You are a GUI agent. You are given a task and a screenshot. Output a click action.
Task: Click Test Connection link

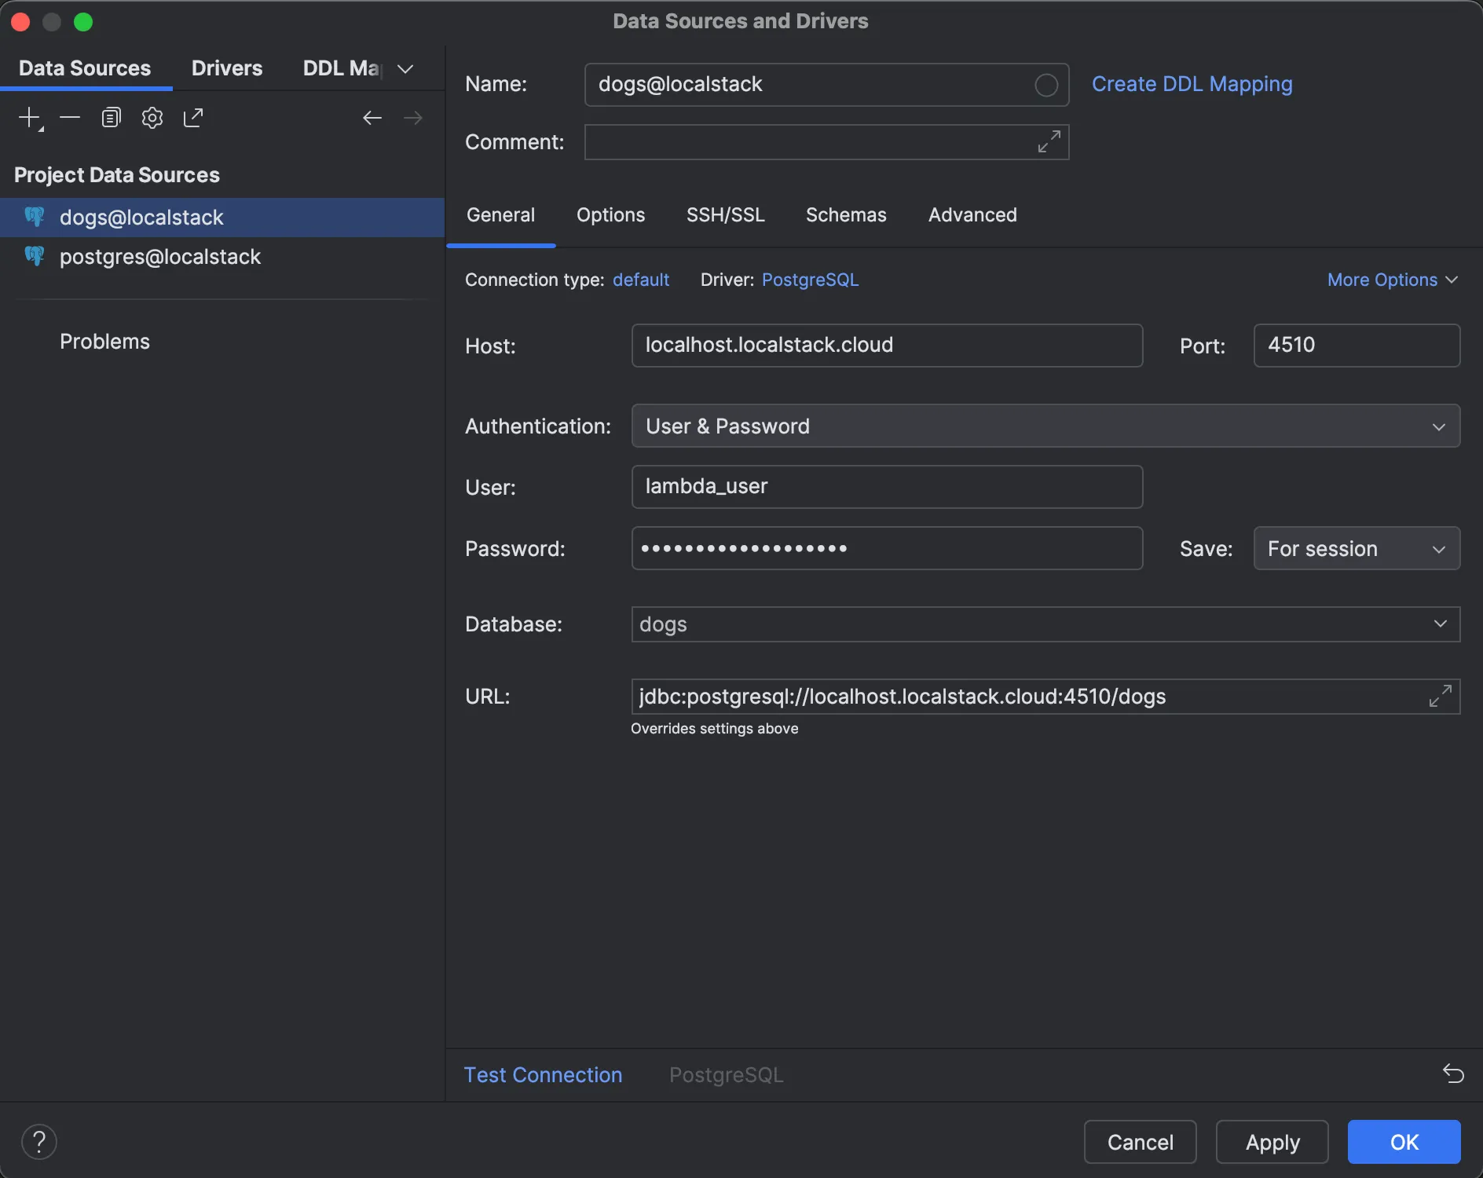(543, 1075)
